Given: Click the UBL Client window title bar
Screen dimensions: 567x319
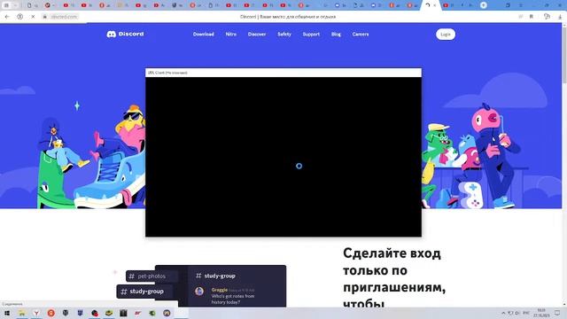Looking at the screenshot, I should 283,73.
